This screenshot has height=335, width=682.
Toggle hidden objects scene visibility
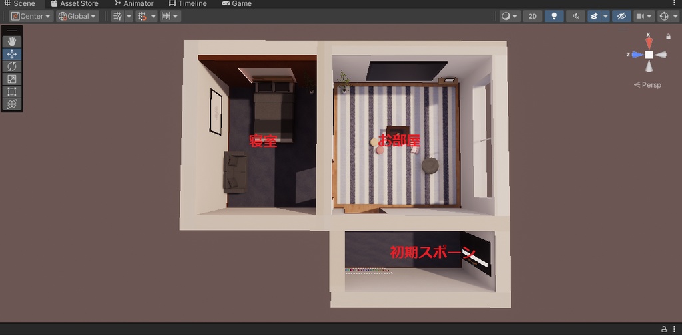pos(621,16)
